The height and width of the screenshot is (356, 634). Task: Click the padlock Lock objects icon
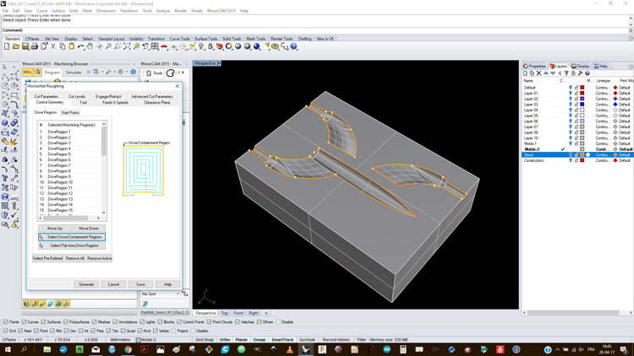pyautogui.click(x=210, y=47)
